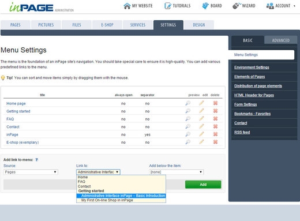Preview the Getting started item
The image size is (300, 221).
click(188, 111)
